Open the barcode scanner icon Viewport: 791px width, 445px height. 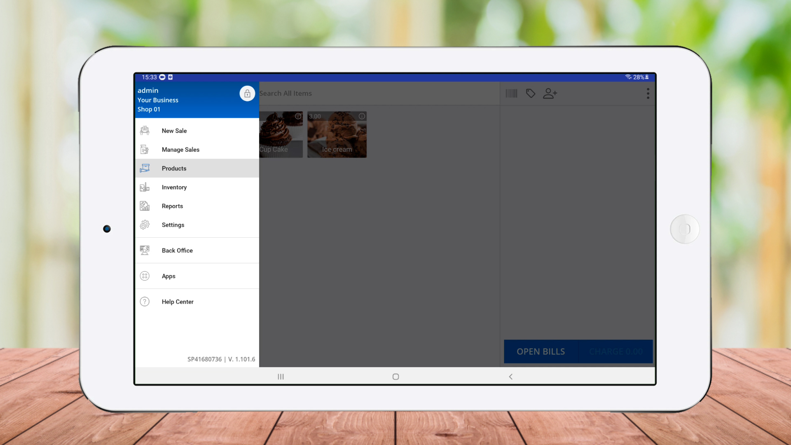[511, 94]
